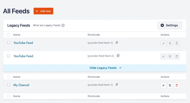The width and height of the screenshot is (190, 103).
Task: Copy shortcode for feed=2
Action: click(x=118, y=56)
